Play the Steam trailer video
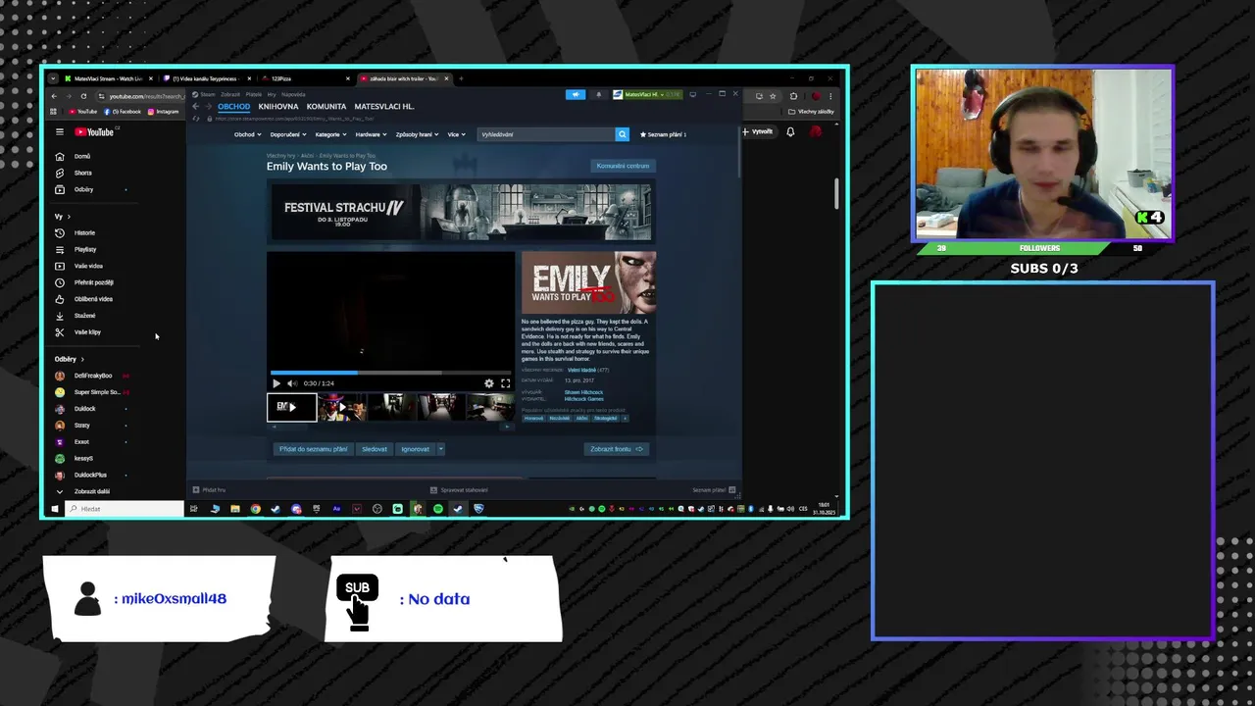The width and height of the screenshot is (1255, 706). coord(276,383)
